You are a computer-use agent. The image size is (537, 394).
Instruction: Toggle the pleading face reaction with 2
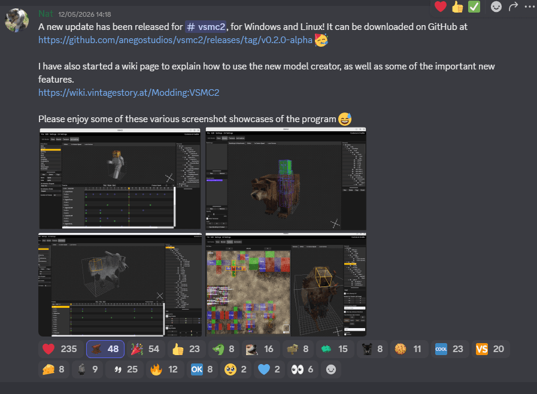235,369
